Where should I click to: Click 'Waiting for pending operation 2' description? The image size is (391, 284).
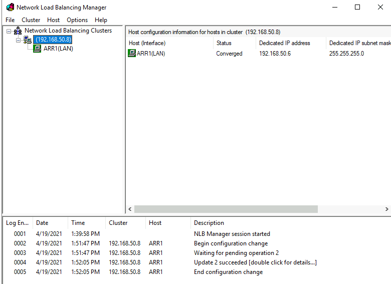[x=236, y=253]
